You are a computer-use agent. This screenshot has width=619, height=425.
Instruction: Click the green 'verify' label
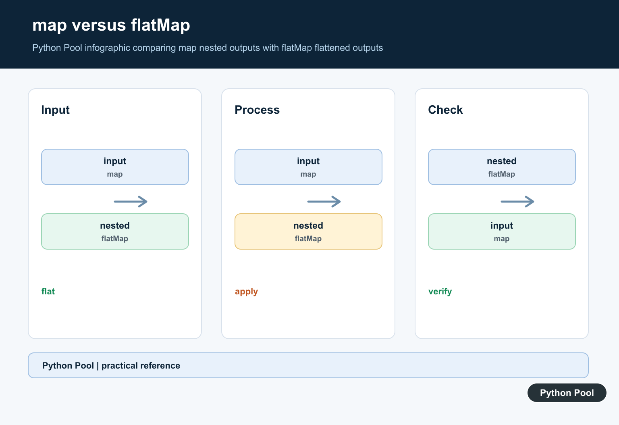click(x=440, y=292)
